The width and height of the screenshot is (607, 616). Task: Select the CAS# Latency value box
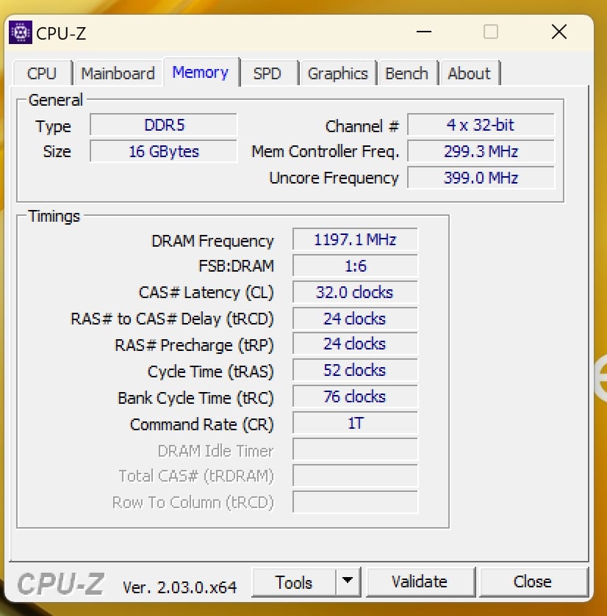(x=355, y=292)
